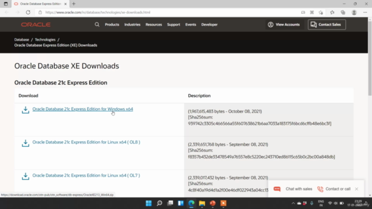This screenshot has height=209, width=372.
Task: Click the Contact Sales button
Action: [327, 24]
